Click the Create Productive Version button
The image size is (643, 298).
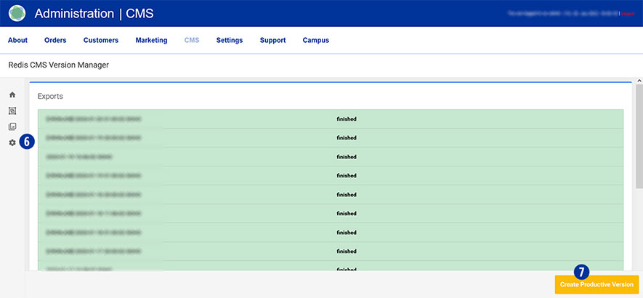[x=597, y=284]
